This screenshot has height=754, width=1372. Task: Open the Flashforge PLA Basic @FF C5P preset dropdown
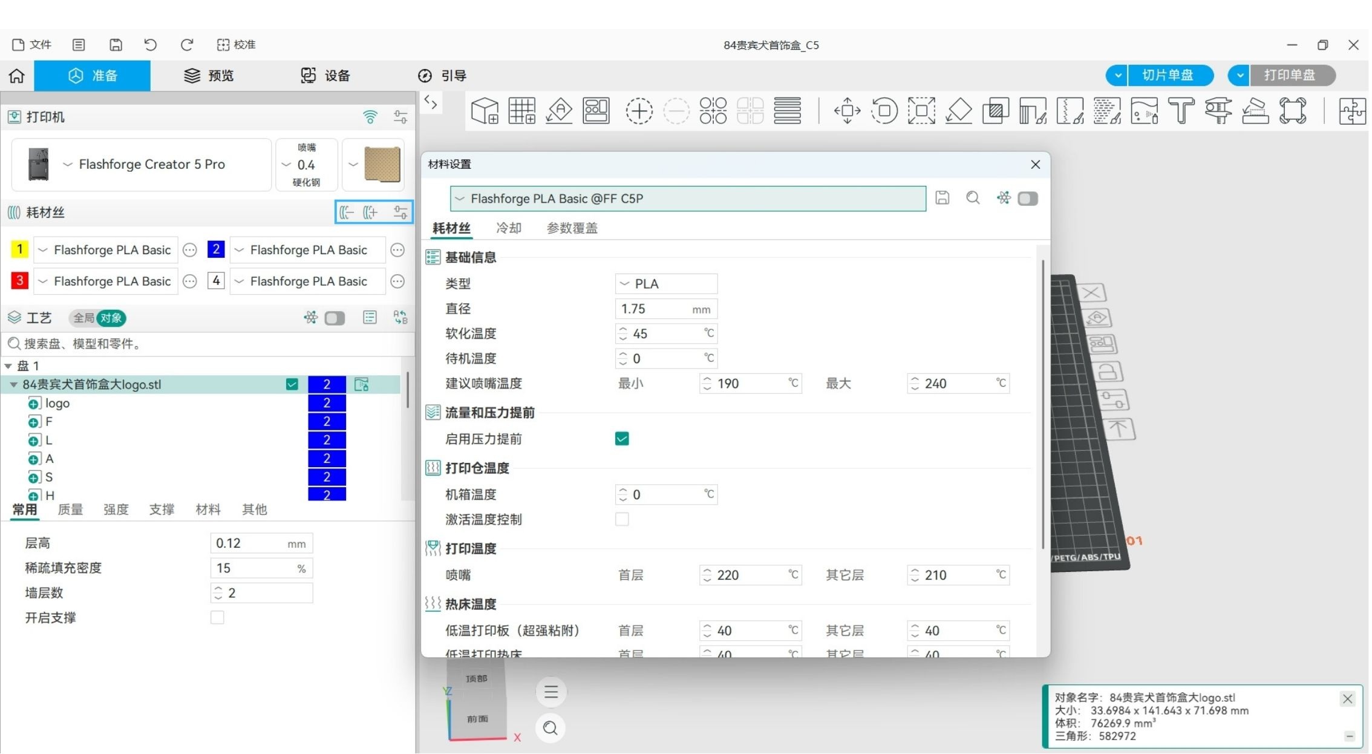(x=688, y=198)
